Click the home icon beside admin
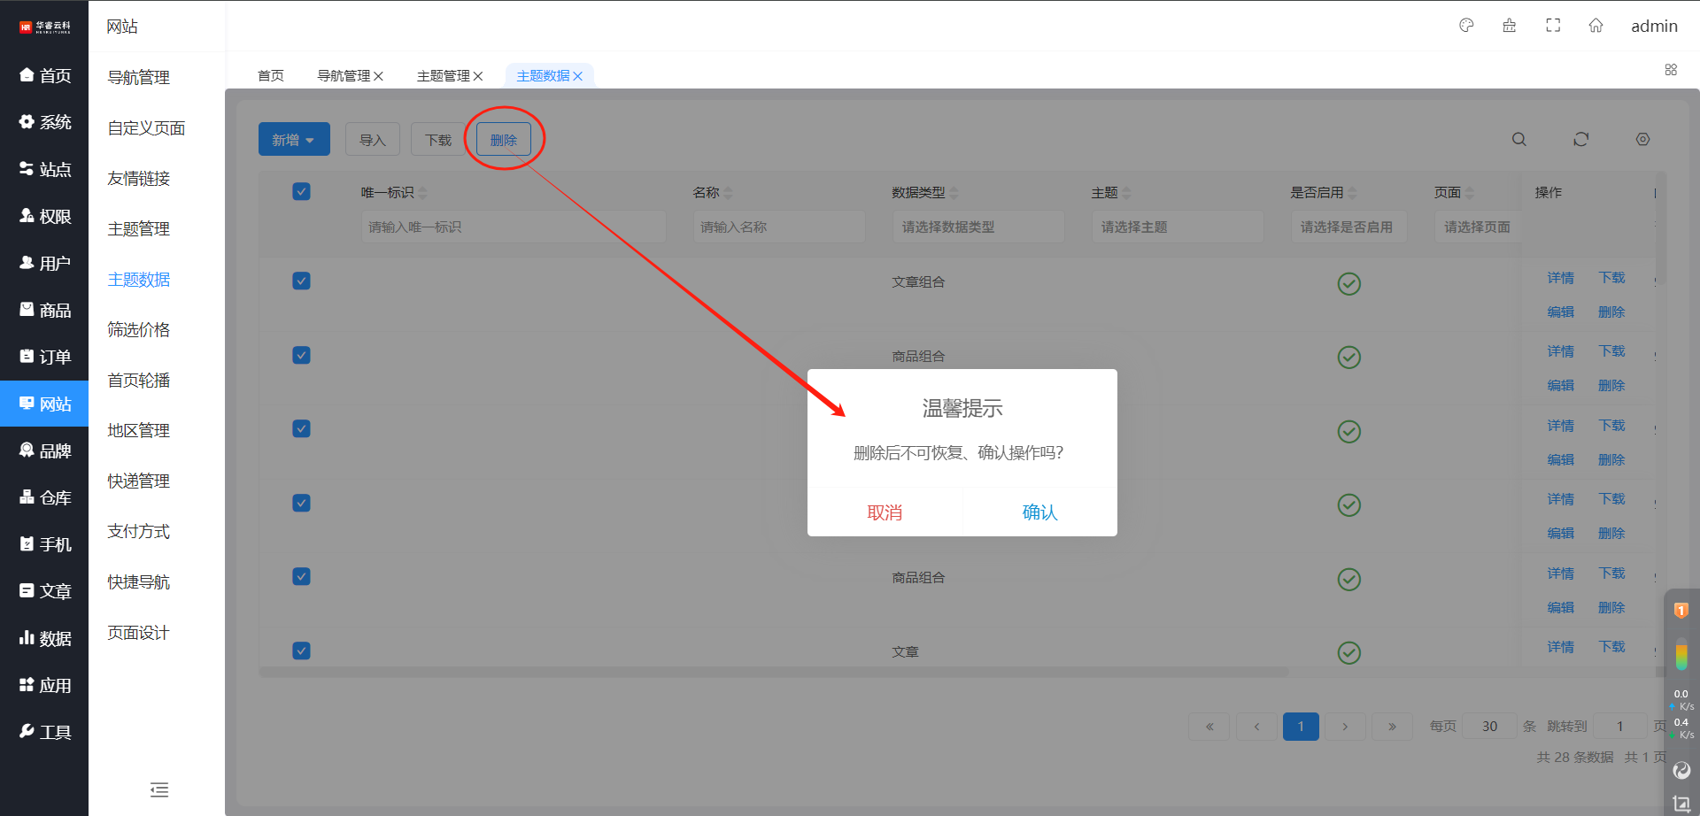1700x816 pixels. [1596, 26]
